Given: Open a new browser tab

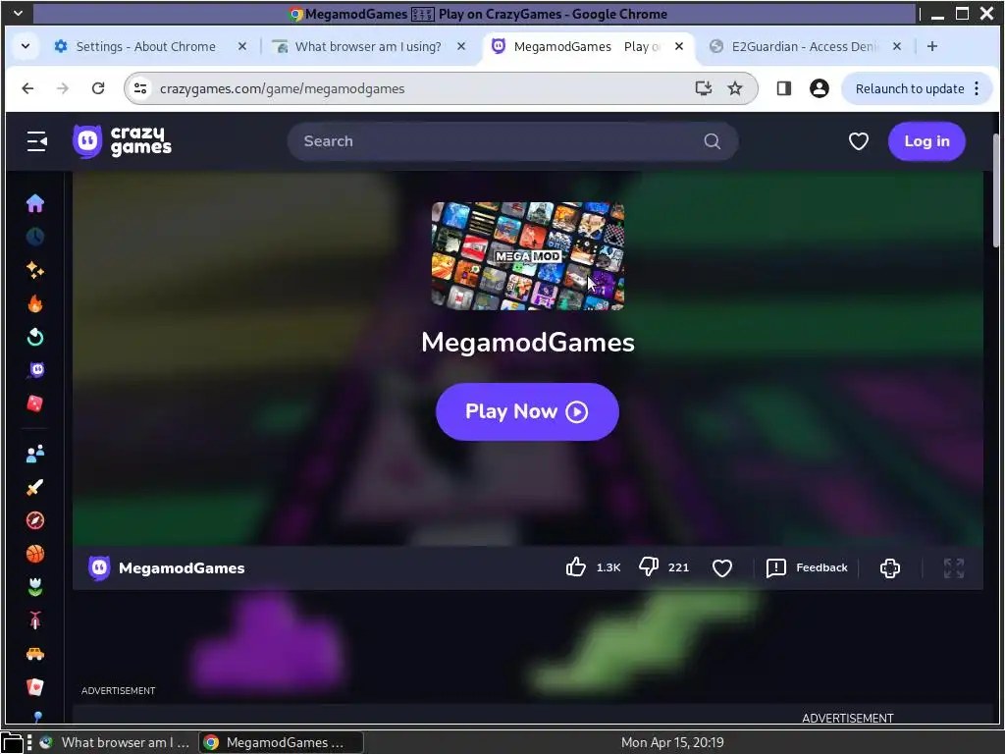Looking at the screenshot, I should [x=932, y=46].
